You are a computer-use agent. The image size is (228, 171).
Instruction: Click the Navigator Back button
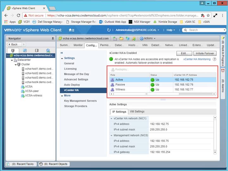click(14, 45)
